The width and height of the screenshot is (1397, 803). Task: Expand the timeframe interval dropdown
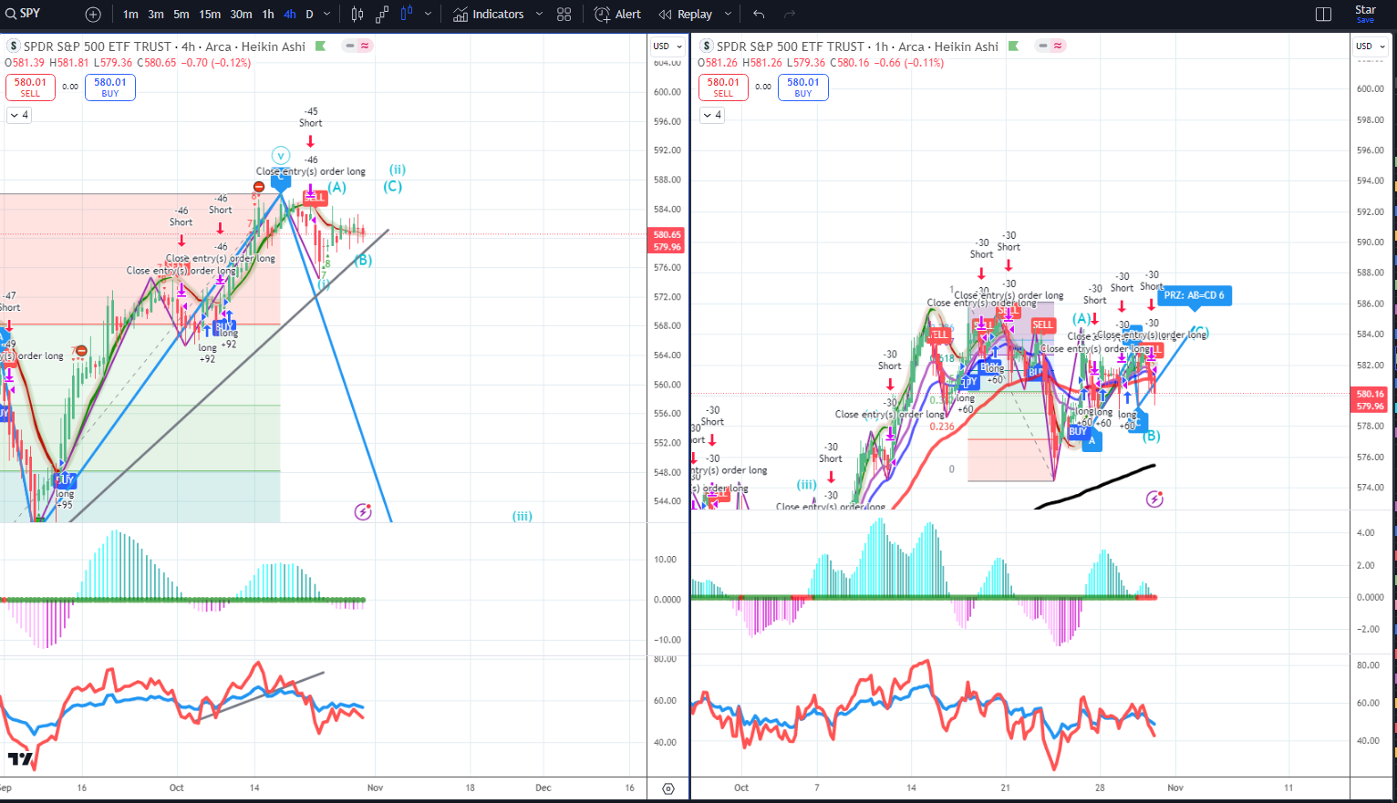coord(328,15)
